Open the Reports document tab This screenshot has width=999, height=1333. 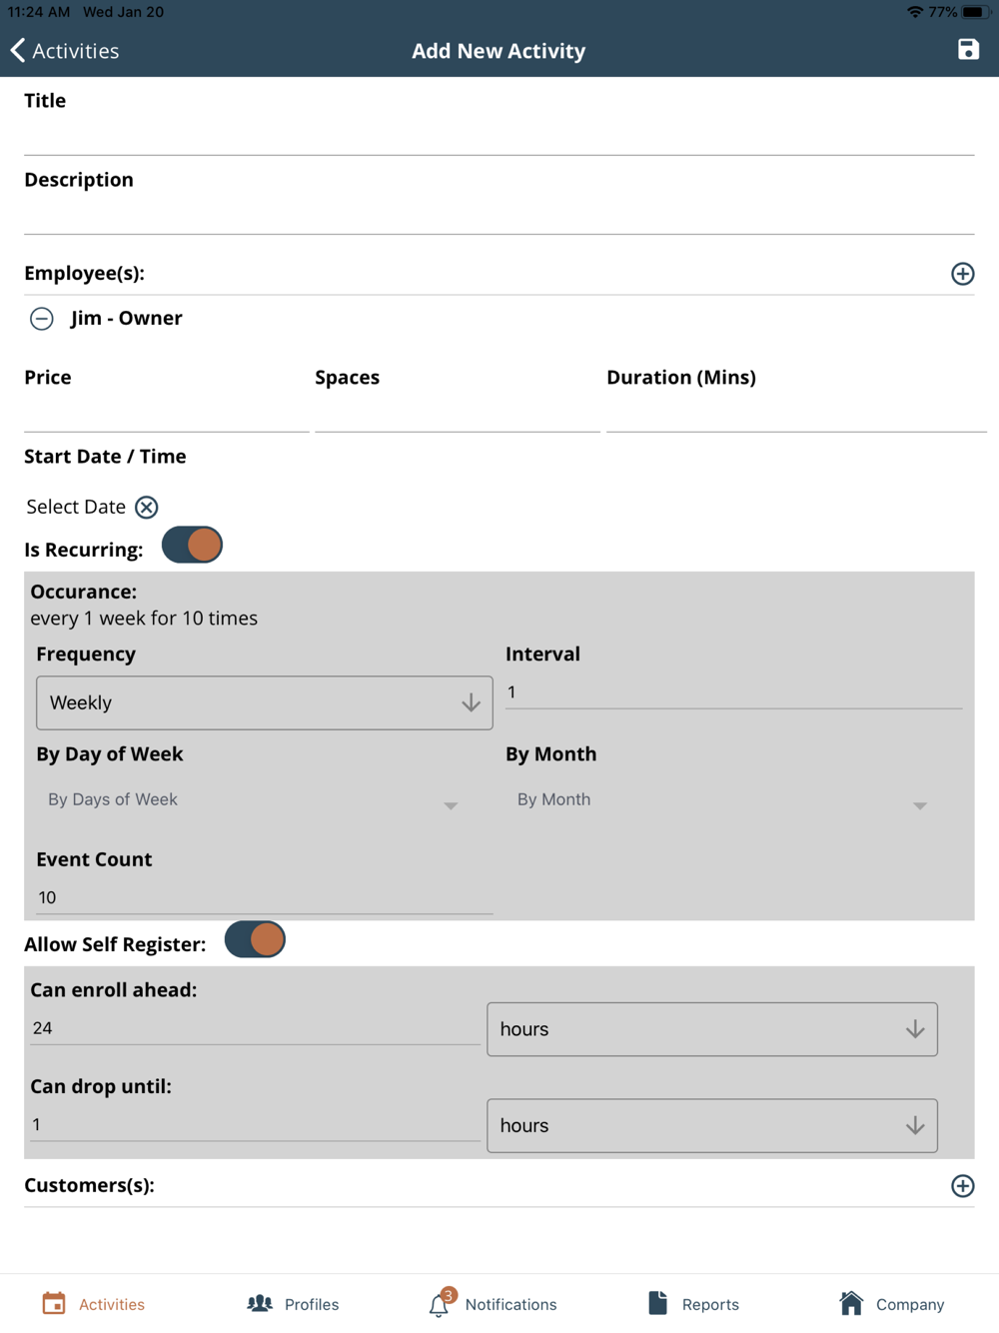(x=693, y=1303)
